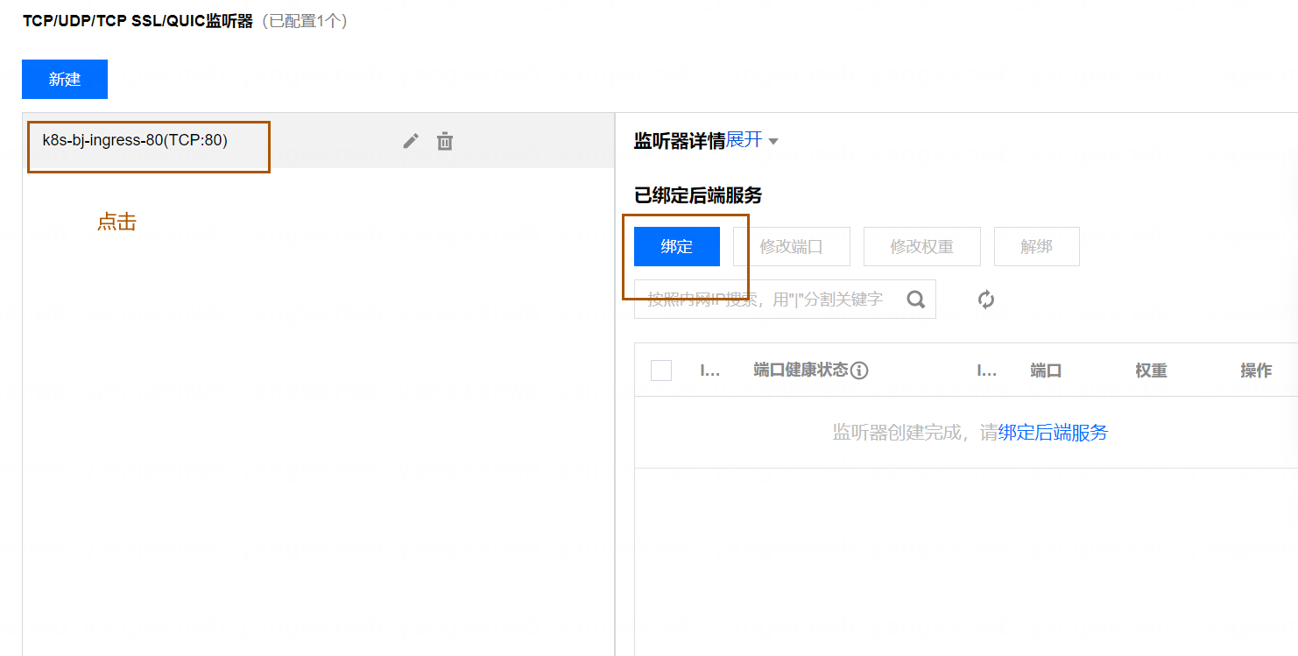Viewport: 1298px width, 656px height.
Task: Focus the internal IP search field
Action: [x=785, y=300]
